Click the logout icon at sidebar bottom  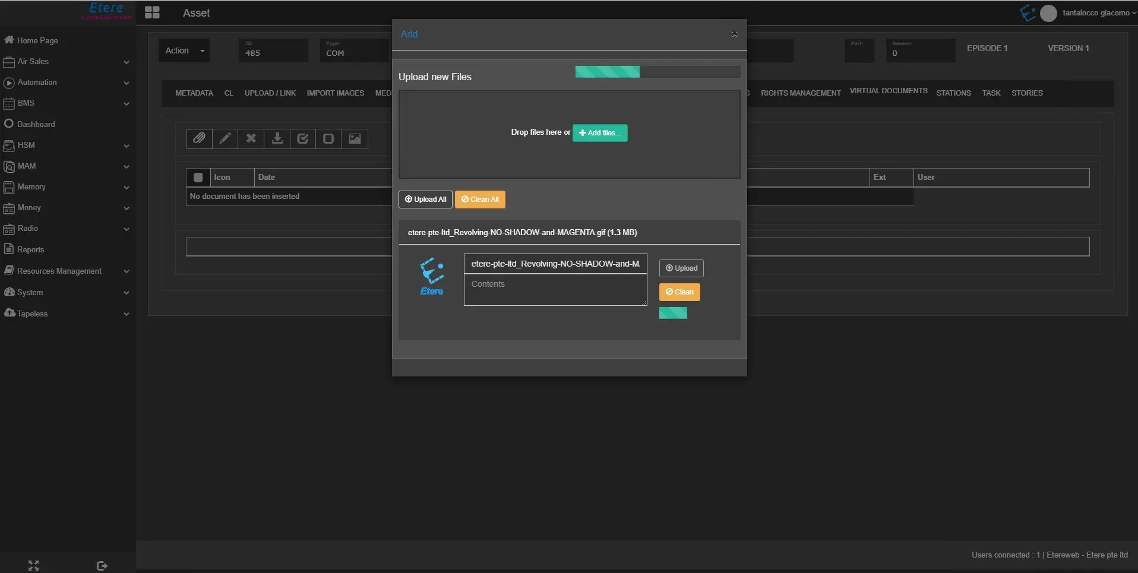point(102,566)
